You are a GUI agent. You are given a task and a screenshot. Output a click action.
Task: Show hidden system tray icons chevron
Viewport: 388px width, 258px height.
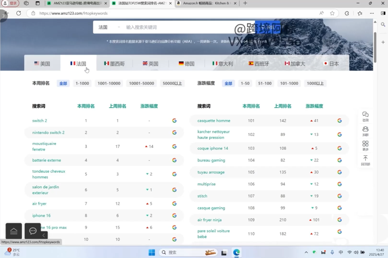pyautogui.click(x=306, y=253)
